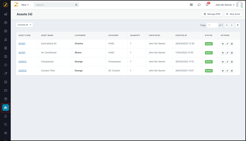Click the Asset Code column header
The width and height of the screenshot is (246, 141).
[24, 35]
